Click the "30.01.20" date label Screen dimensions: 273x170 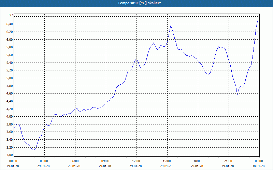(x=258, y=166)
